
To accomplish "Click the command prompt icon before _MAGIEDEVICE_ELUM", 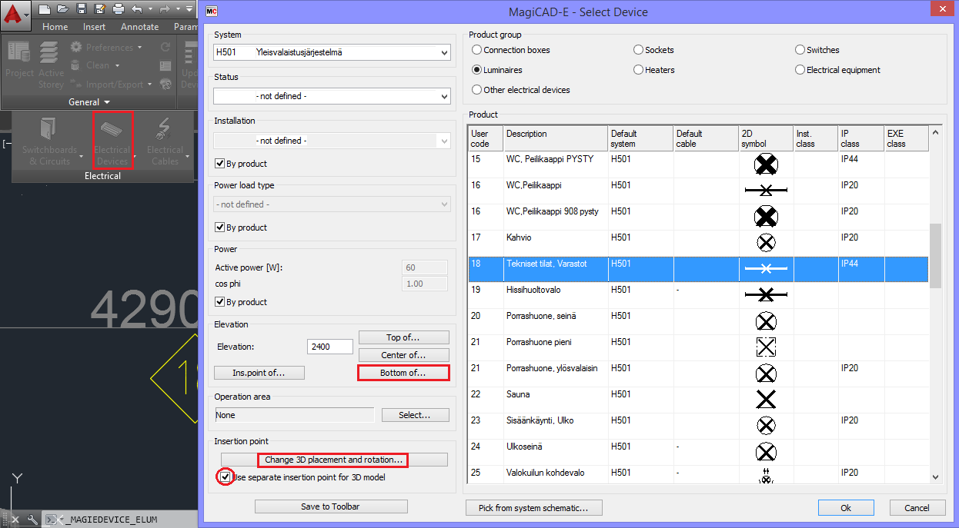I will coord(51,520).
